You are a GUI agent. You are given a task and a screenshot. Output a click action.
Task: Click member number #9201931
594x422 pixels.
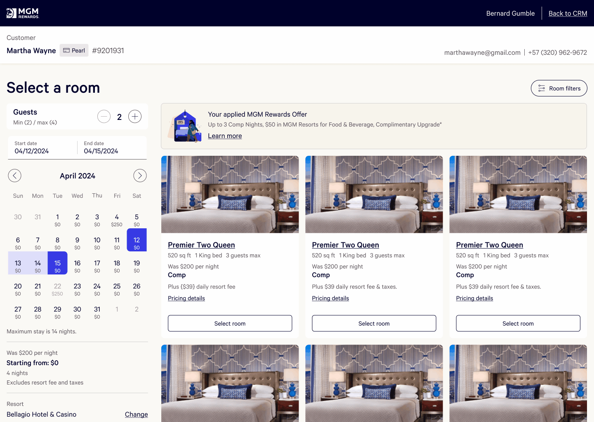pyautogui.click(x=108, y=51)
